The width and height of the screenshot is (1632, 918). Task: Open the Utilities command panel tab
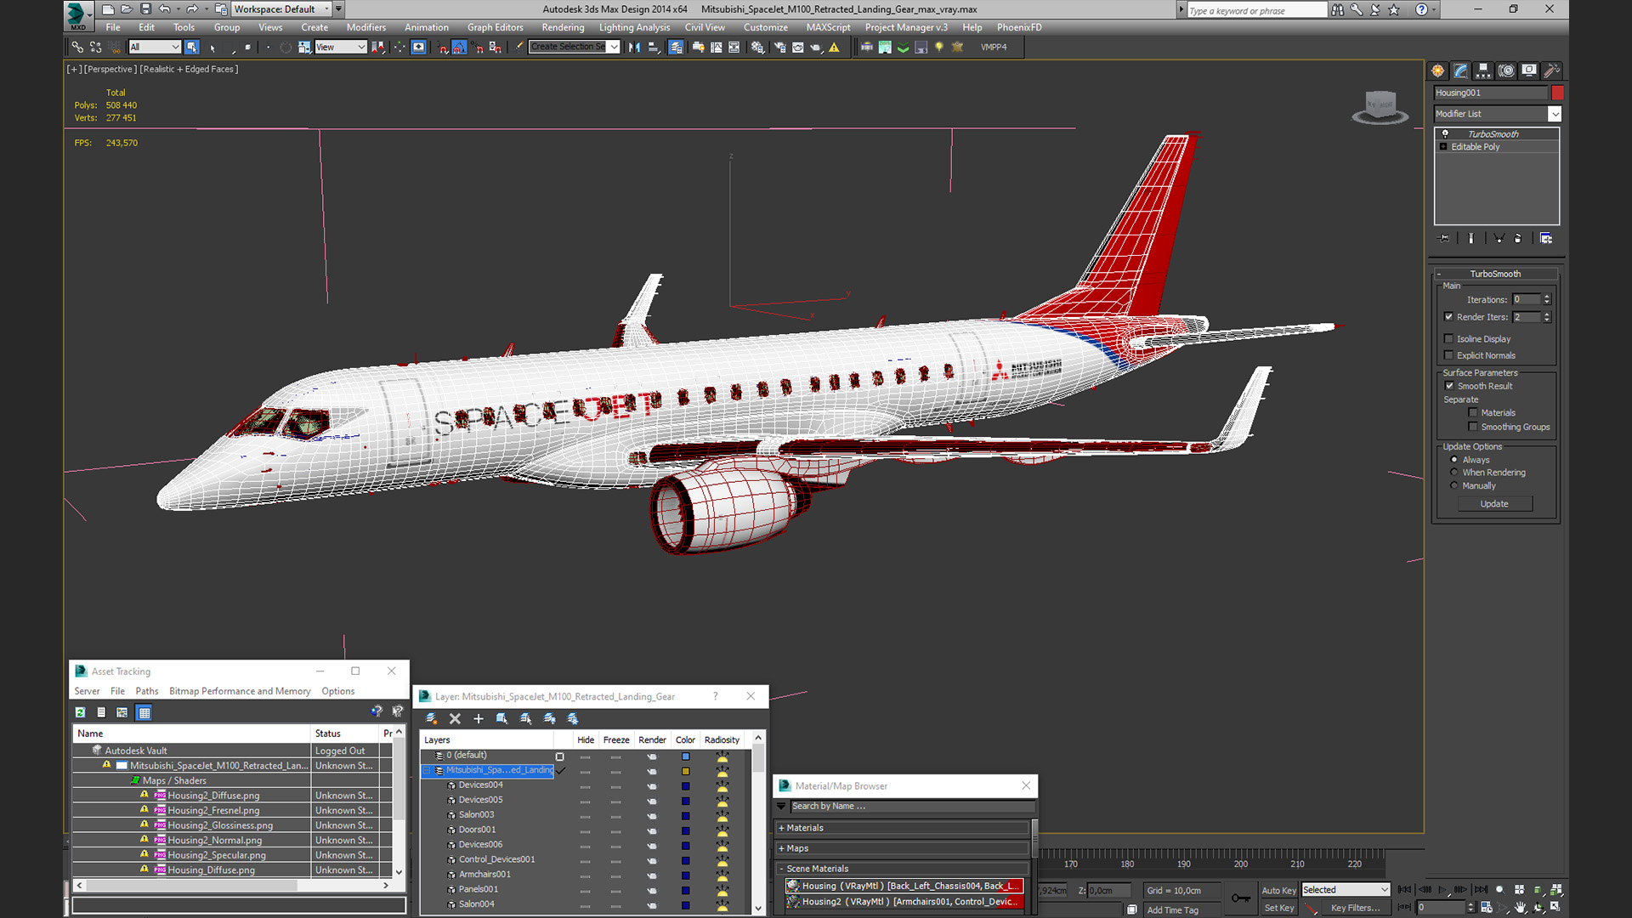tap(1551, 71)
